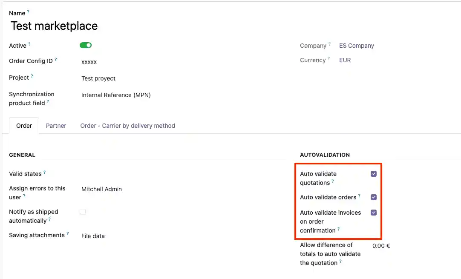Image resolution: width=461 pixels, height=279 pixels.
Task: Open the Saving attachments File data dropdown
Action: click(x=93, y=236)
